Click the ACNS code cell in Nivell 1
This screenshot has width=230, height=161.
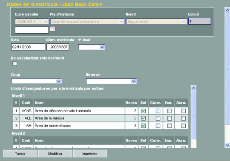point(26,111)
